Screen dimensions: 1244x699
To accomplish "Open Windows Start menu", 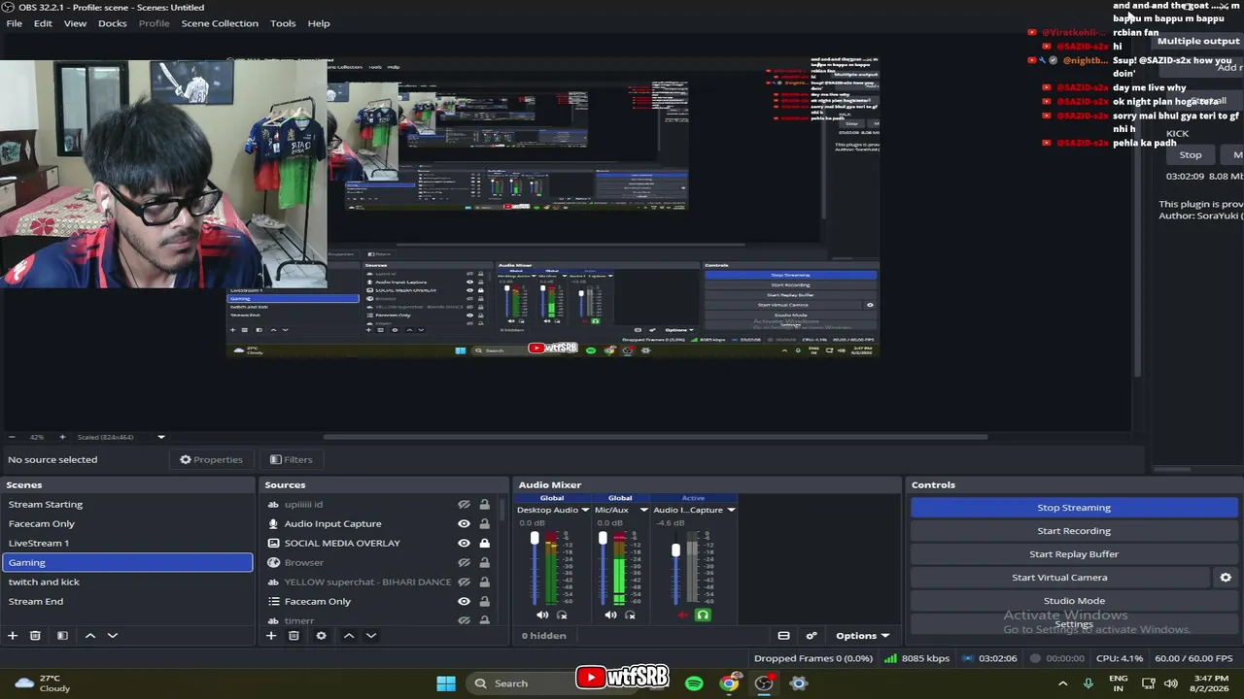I will pos(446,683).
